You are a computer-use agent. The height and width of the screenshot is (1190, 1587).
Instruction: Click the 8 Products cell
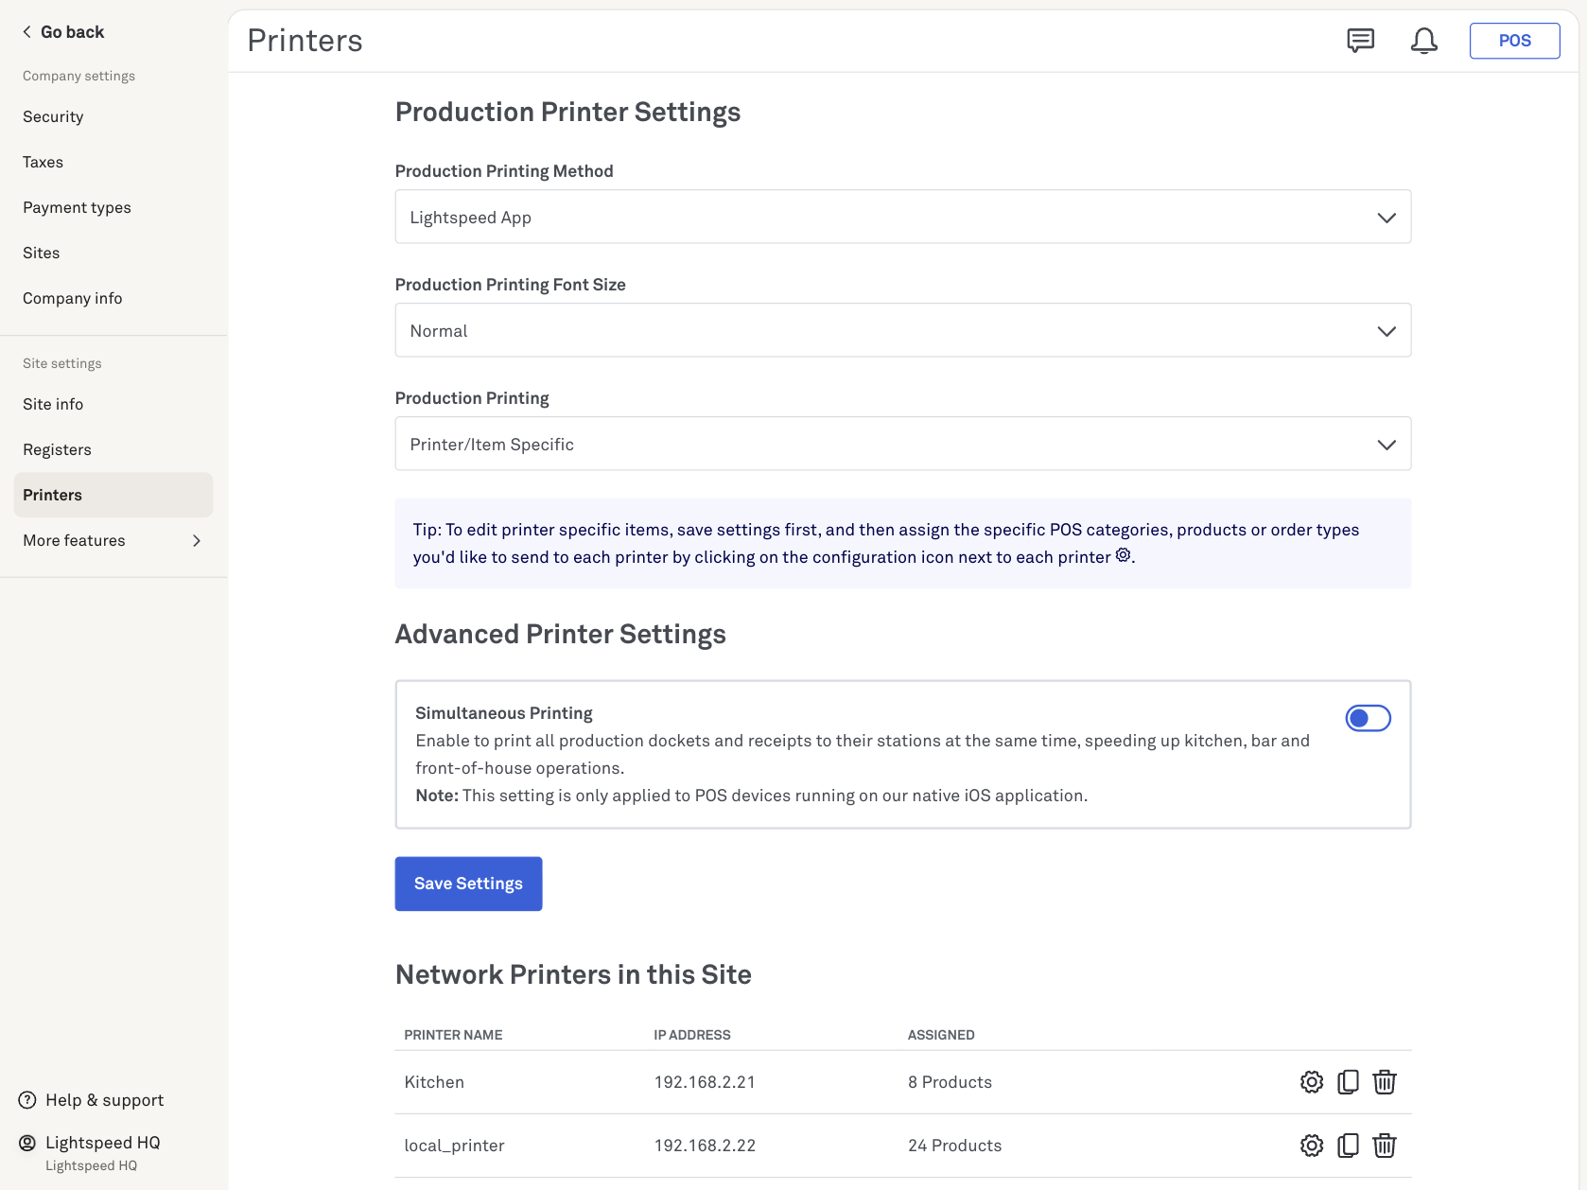click(x=950, y=1082)
